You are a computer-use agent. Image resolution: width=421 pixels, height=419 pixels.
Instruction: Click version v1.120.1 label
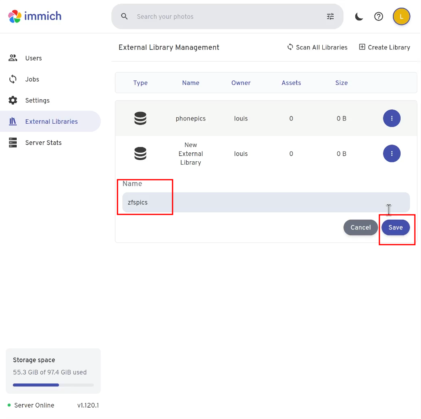tap(88, 405)
